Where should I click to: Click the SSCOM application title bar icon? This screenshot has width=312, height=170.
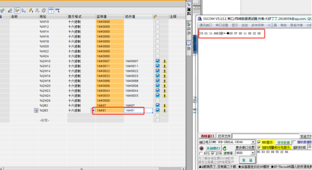coord(200,19)
